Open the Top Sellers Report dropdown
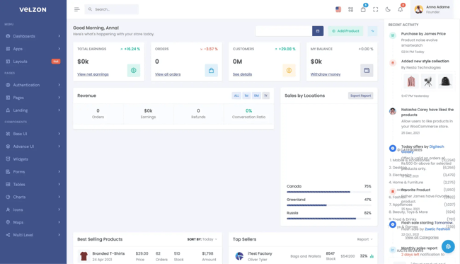 point(364,239)
